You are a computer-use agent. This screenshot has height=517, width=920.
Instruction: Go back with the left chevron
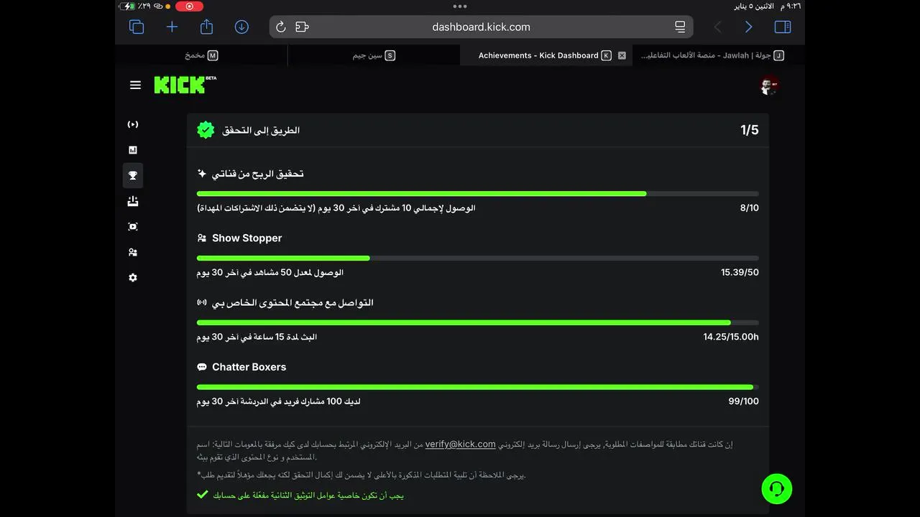click(717, 27)
